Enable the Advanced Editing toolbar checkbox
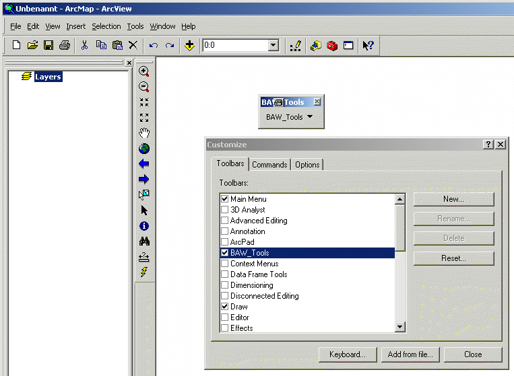Screen dimensions: 514x376 224,220
